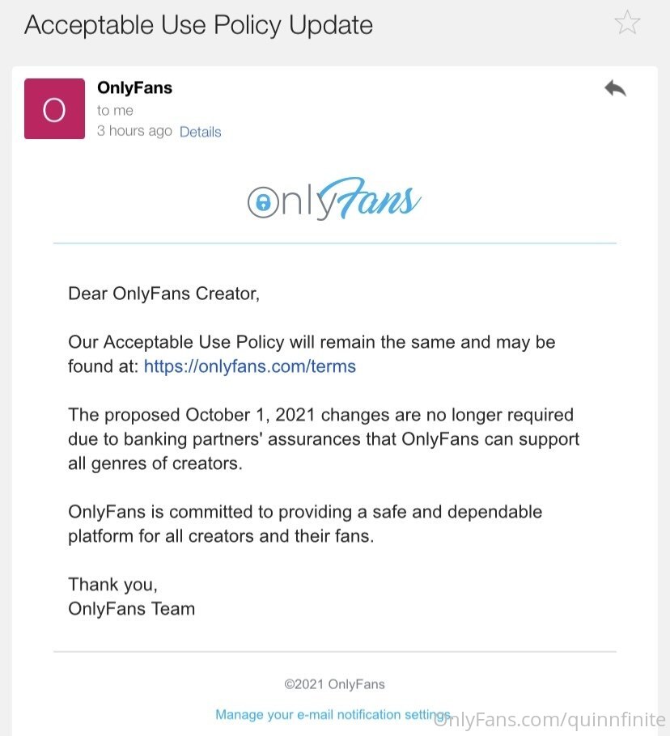Screen dimensions: 670x736
Task: Click the "OnlyFans Team" signature line
Action: point(131,608)
